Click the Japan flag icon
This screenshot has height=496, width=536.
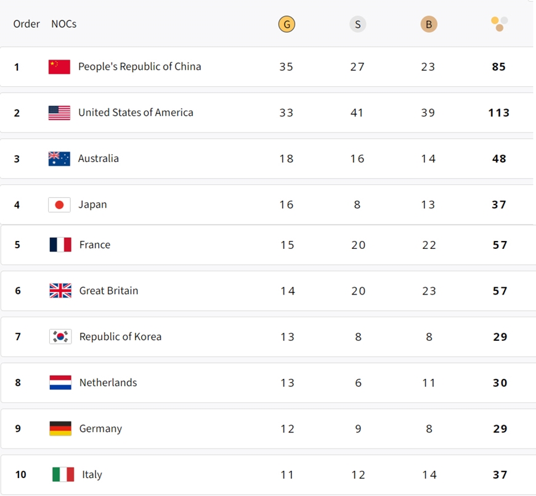[59, 205]
